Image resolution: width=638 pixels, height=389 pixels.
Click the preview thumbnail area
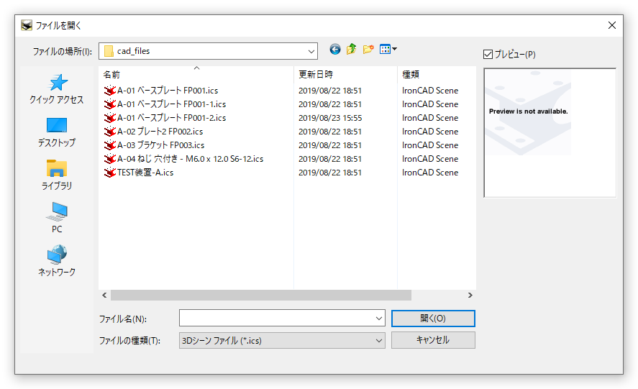pos(550,132)
